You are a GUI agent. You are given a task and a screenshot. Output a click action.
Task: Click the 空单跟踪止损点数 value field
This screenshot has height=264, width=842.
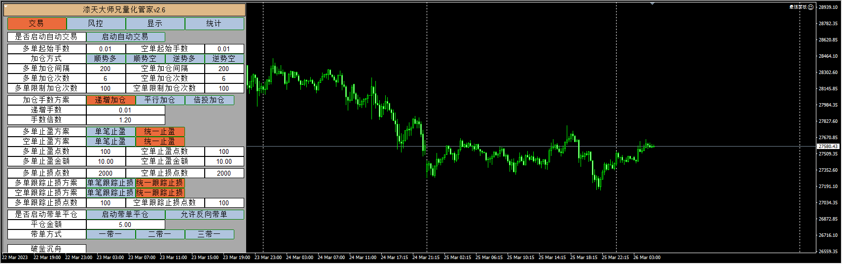point(224,203)
